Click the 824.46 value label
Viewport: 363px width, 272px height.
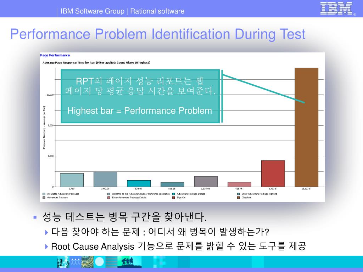coord(139,189)
